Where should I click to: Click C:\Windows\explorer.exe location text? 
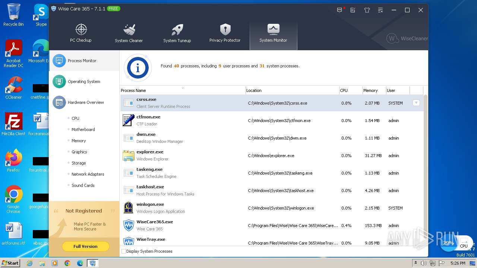pos(271,156)
